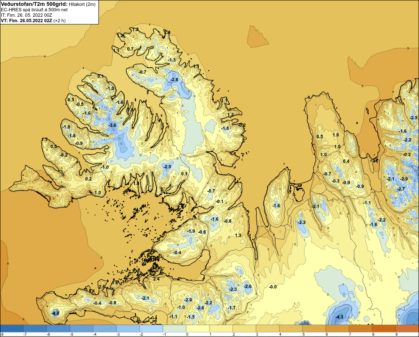Click the '-0.1' temperature value on the map
The image size is (419, 337).
(x=220, y=201)
